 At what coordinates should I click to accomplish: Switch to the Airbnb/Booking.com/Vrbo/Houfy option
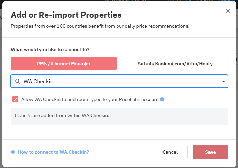click(175, 64)
